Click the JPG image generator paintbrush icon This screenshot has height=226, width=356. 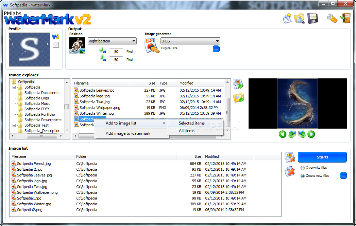[x=151, y=45]
